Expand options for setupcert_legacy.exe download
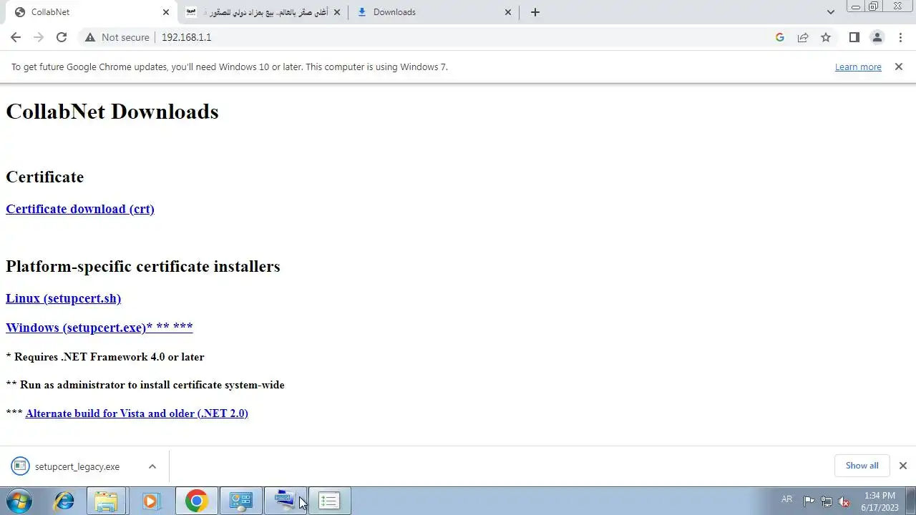Viewport: 916px width, 515px height. (152, 466)
